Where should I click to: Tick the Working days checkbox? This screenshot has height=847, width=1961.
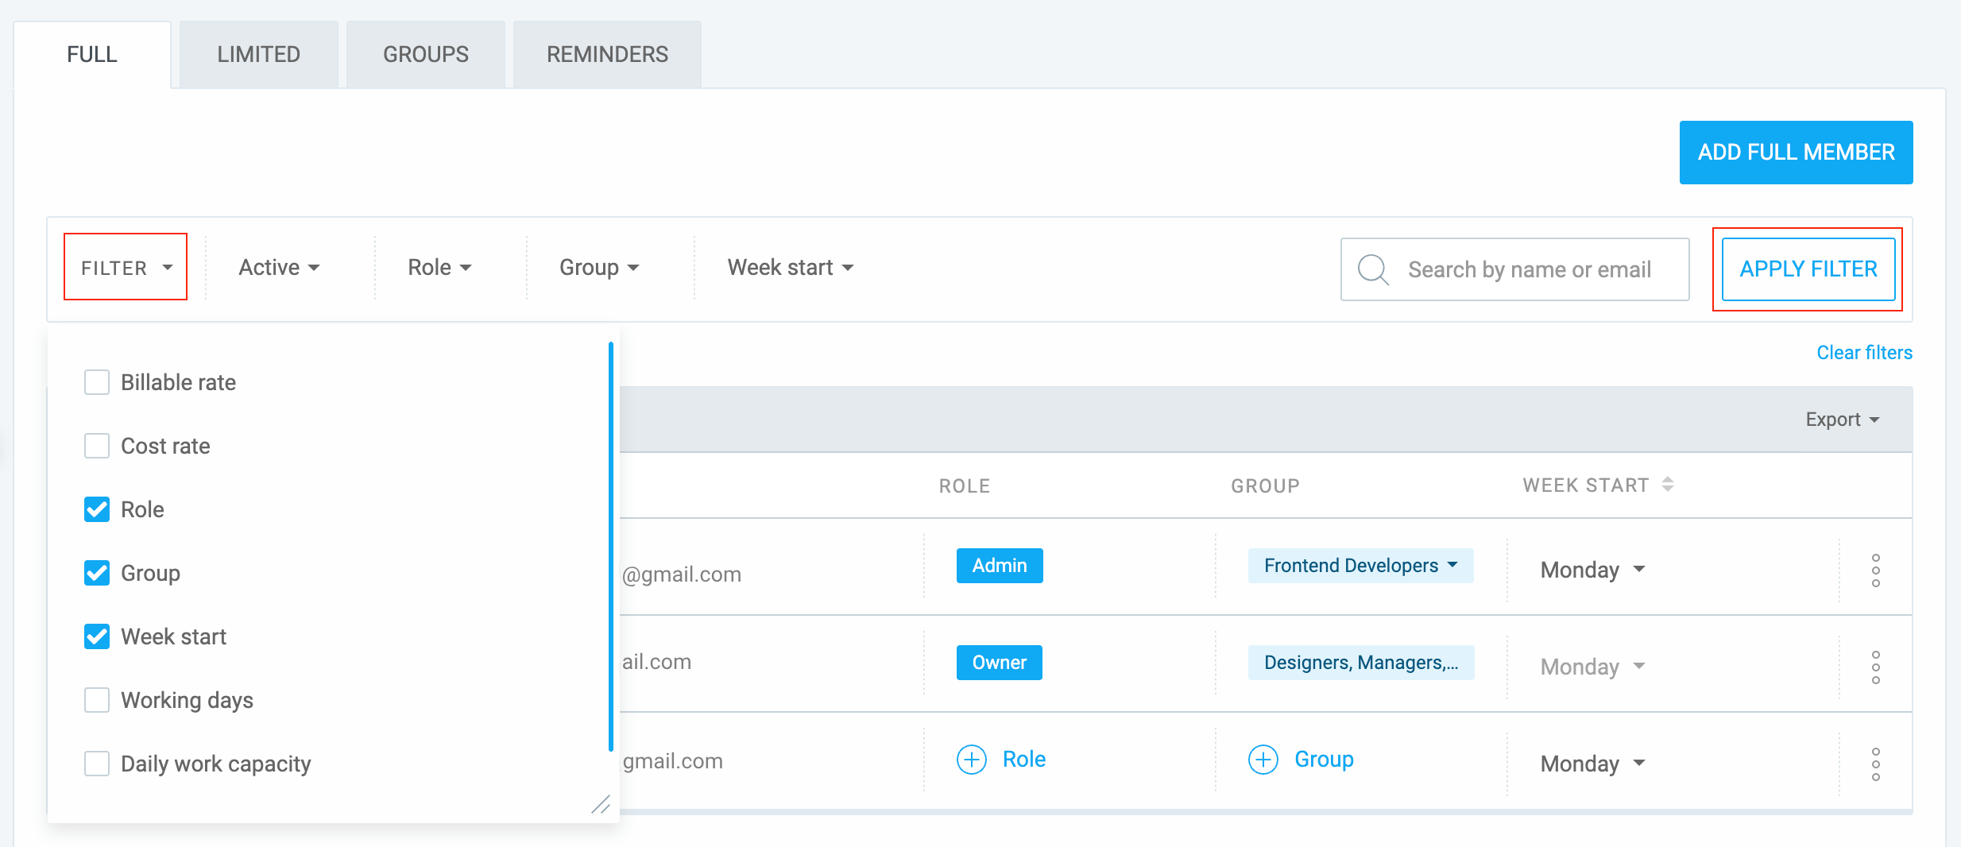coord(97,700)
